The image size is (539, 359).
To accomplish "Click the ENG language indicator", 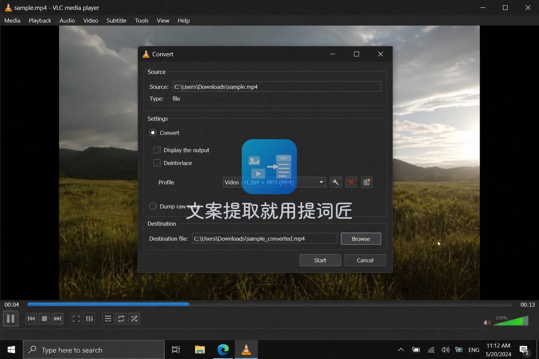I will pyautogui.click(x=474, y=350).
